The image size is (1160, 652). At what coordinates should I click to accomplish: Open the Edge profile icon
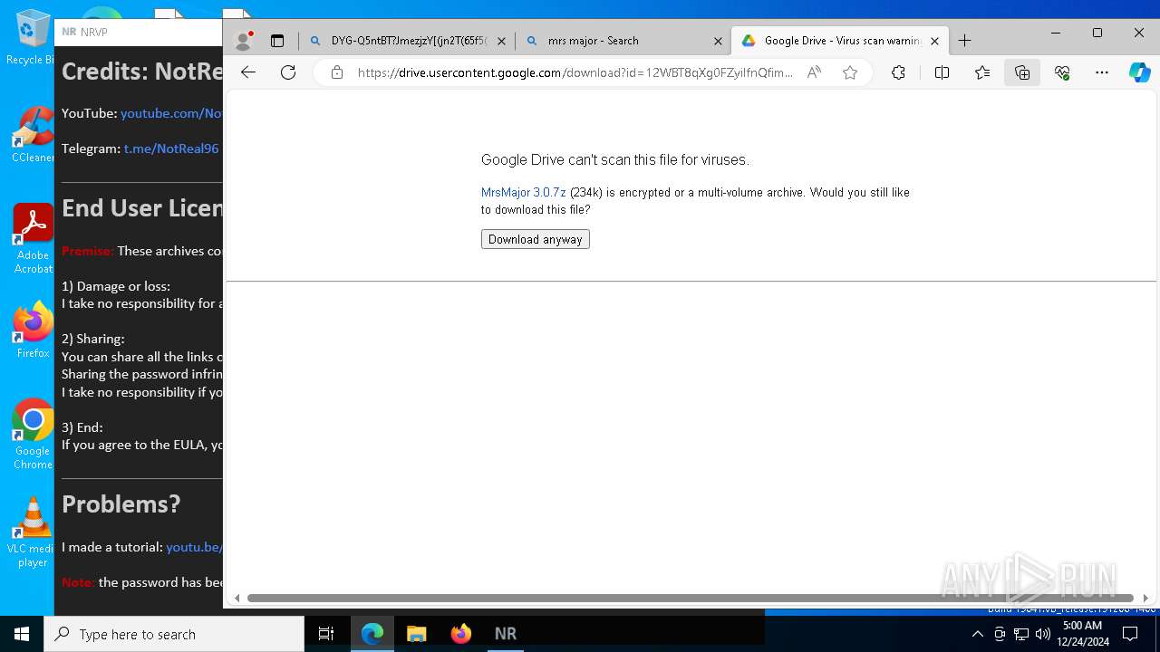click(243, 41)
